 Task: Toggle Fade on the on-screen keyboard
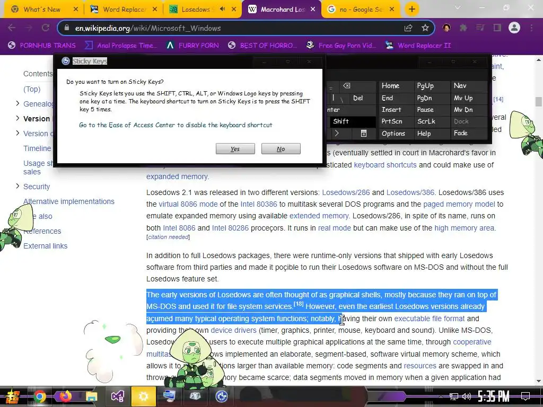[x=468, y=133]
